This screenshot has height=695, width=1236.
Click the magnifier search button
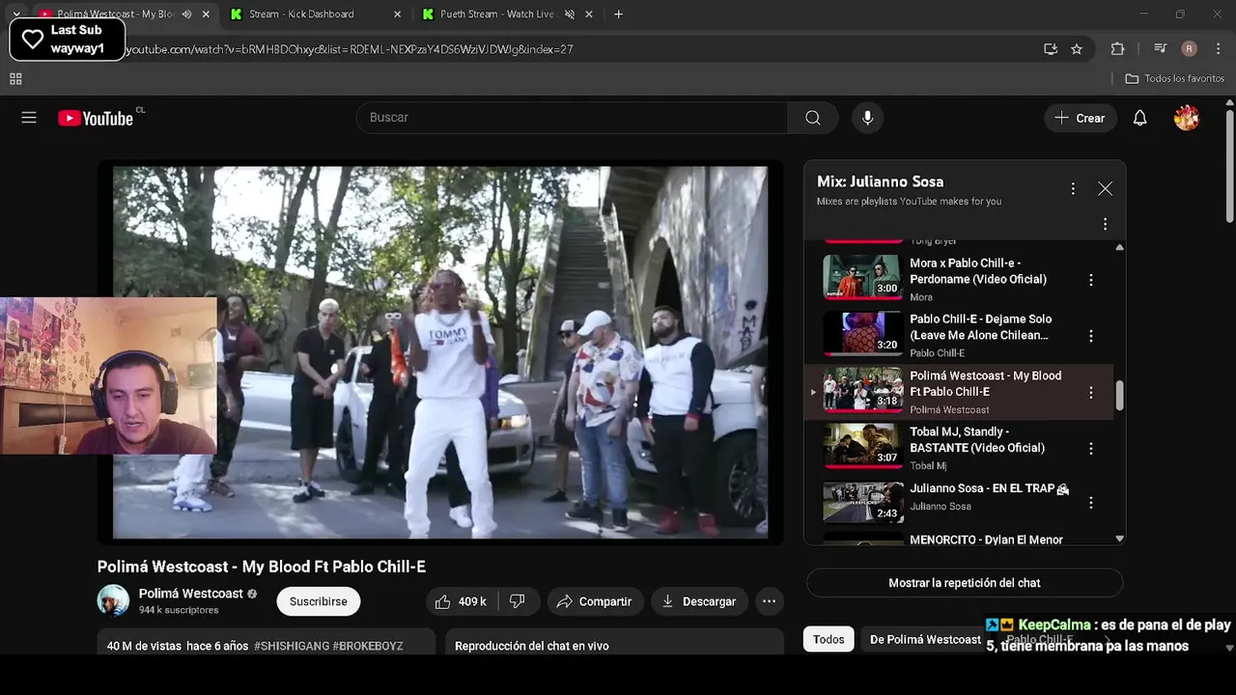point(813,118)
